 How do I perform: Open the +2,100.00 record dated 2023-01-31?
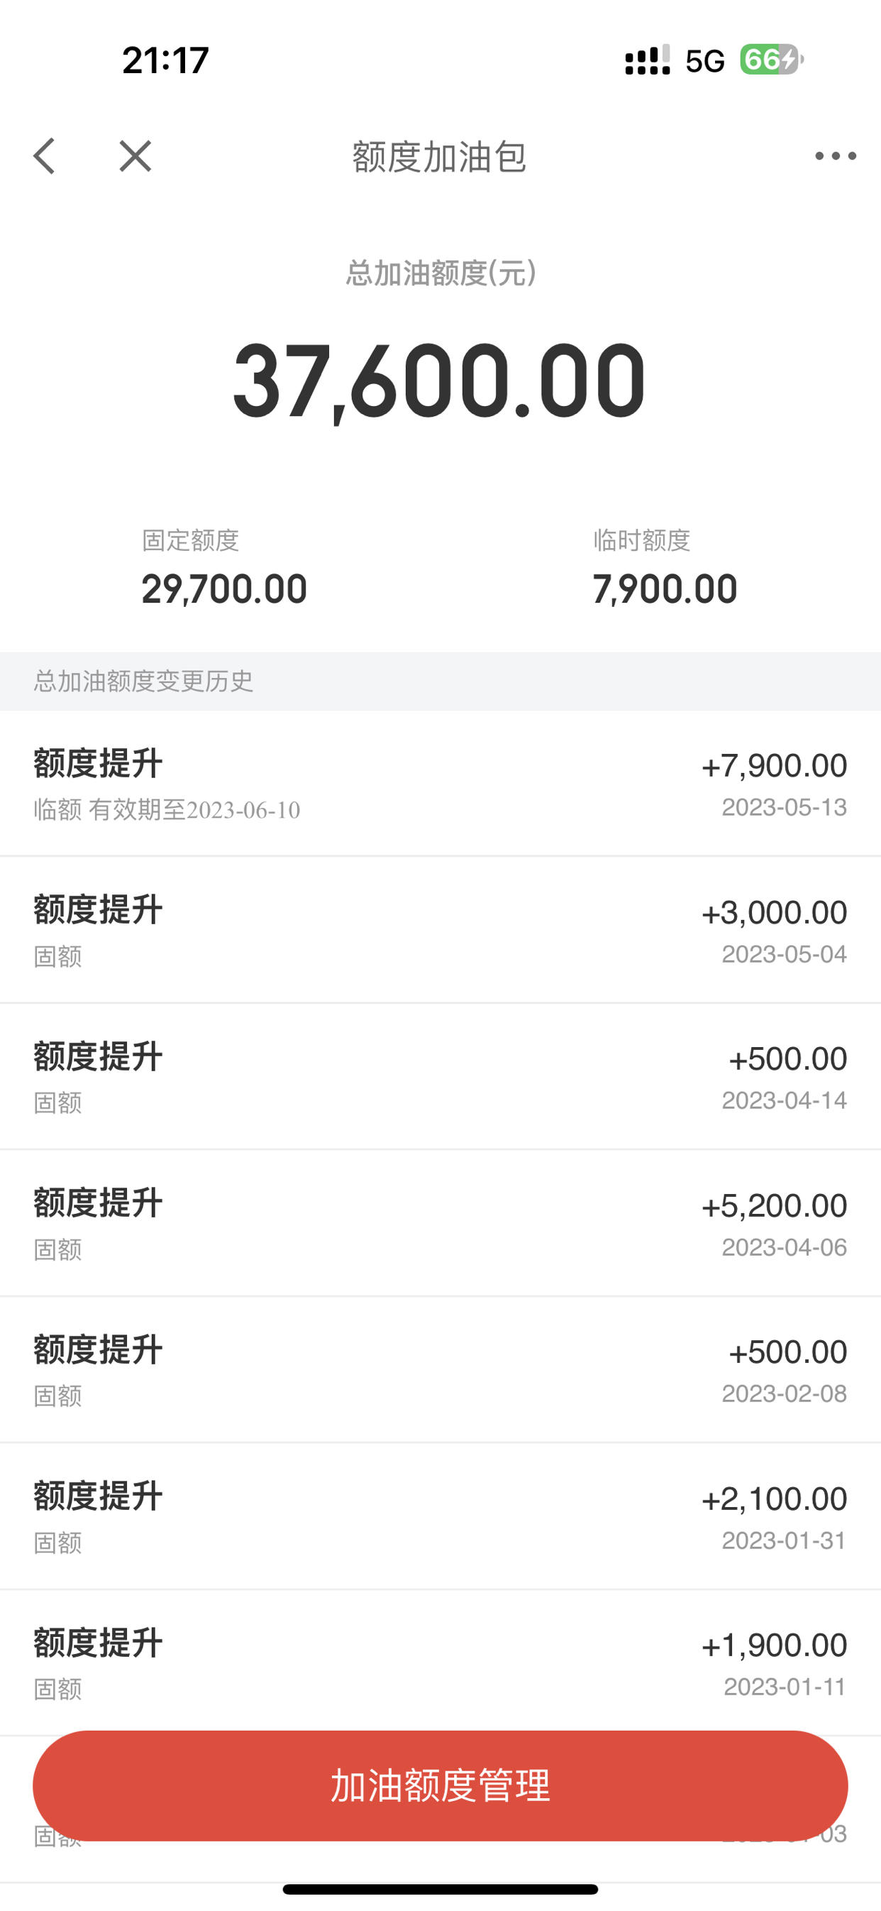coord(440,1516)
